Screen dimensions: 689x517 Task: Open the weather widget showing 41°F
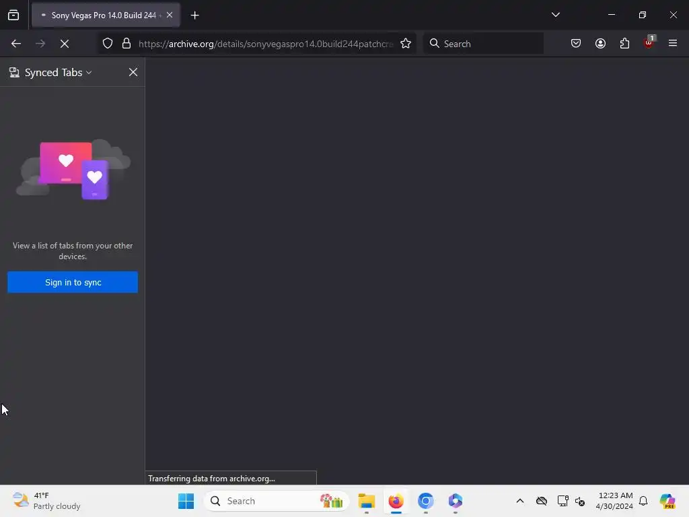coord(46,501)
